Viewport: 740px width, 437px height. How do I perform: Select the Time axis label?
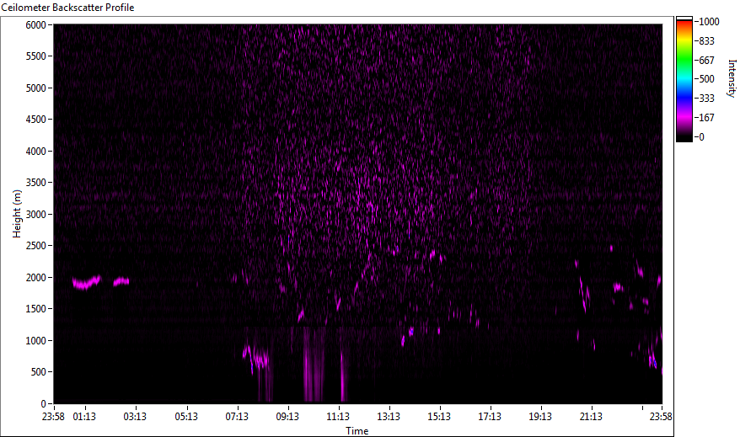[x=357, y=431]
